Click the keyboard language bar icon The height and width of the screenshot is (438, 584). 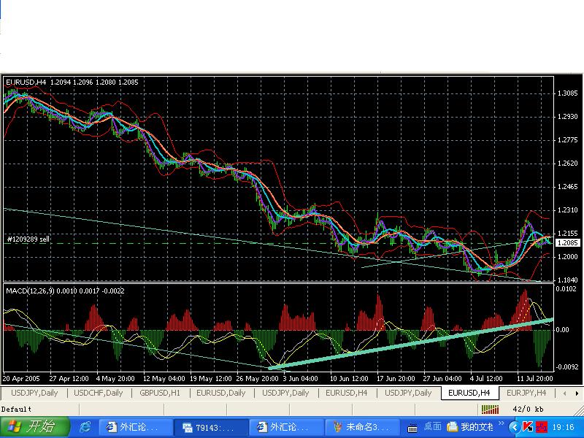[412, 428]
